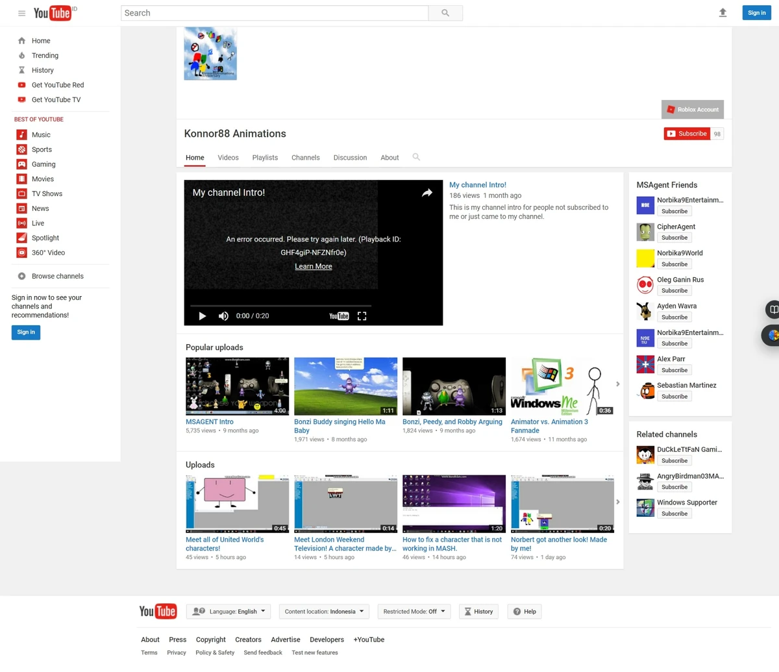Viewport: 779px width, 672px height.
Task: Mute the video player audio
Action: (x=223, y=316)
